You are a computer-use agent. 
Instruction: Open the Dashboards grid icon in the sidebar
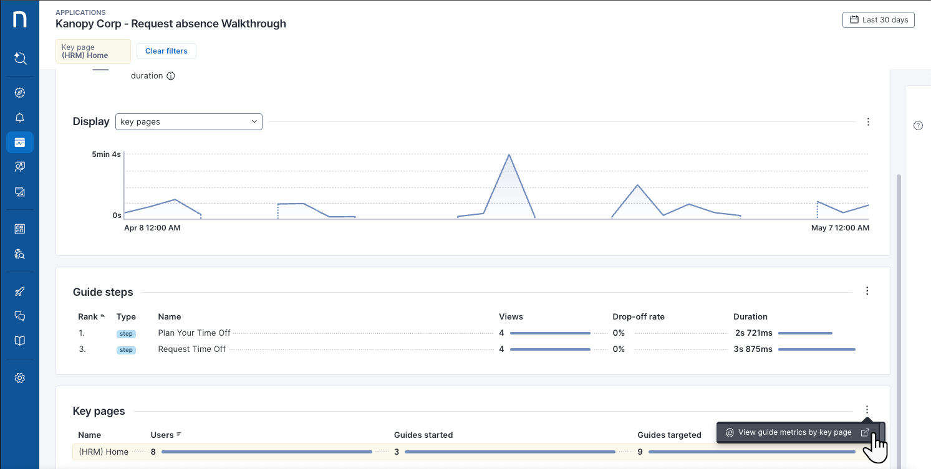[20, 229]
